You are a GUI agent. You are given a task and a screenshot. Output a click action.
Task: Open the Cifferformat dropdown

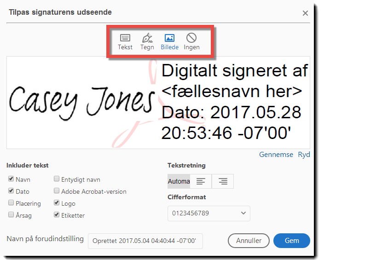pos(209,213)
